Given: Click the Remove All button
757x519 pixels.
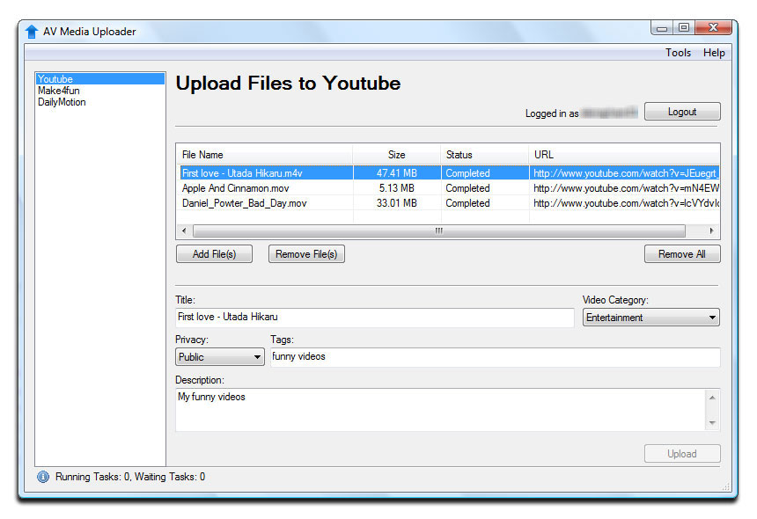Looking at the screenshot, I should tap(681, 253).
